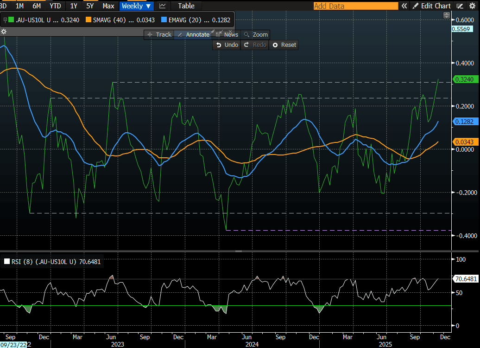The width and height of the screenshot is (480, 348).
Task: Click the blue EMAVG (20) color swatch
Action: (164, 20)
